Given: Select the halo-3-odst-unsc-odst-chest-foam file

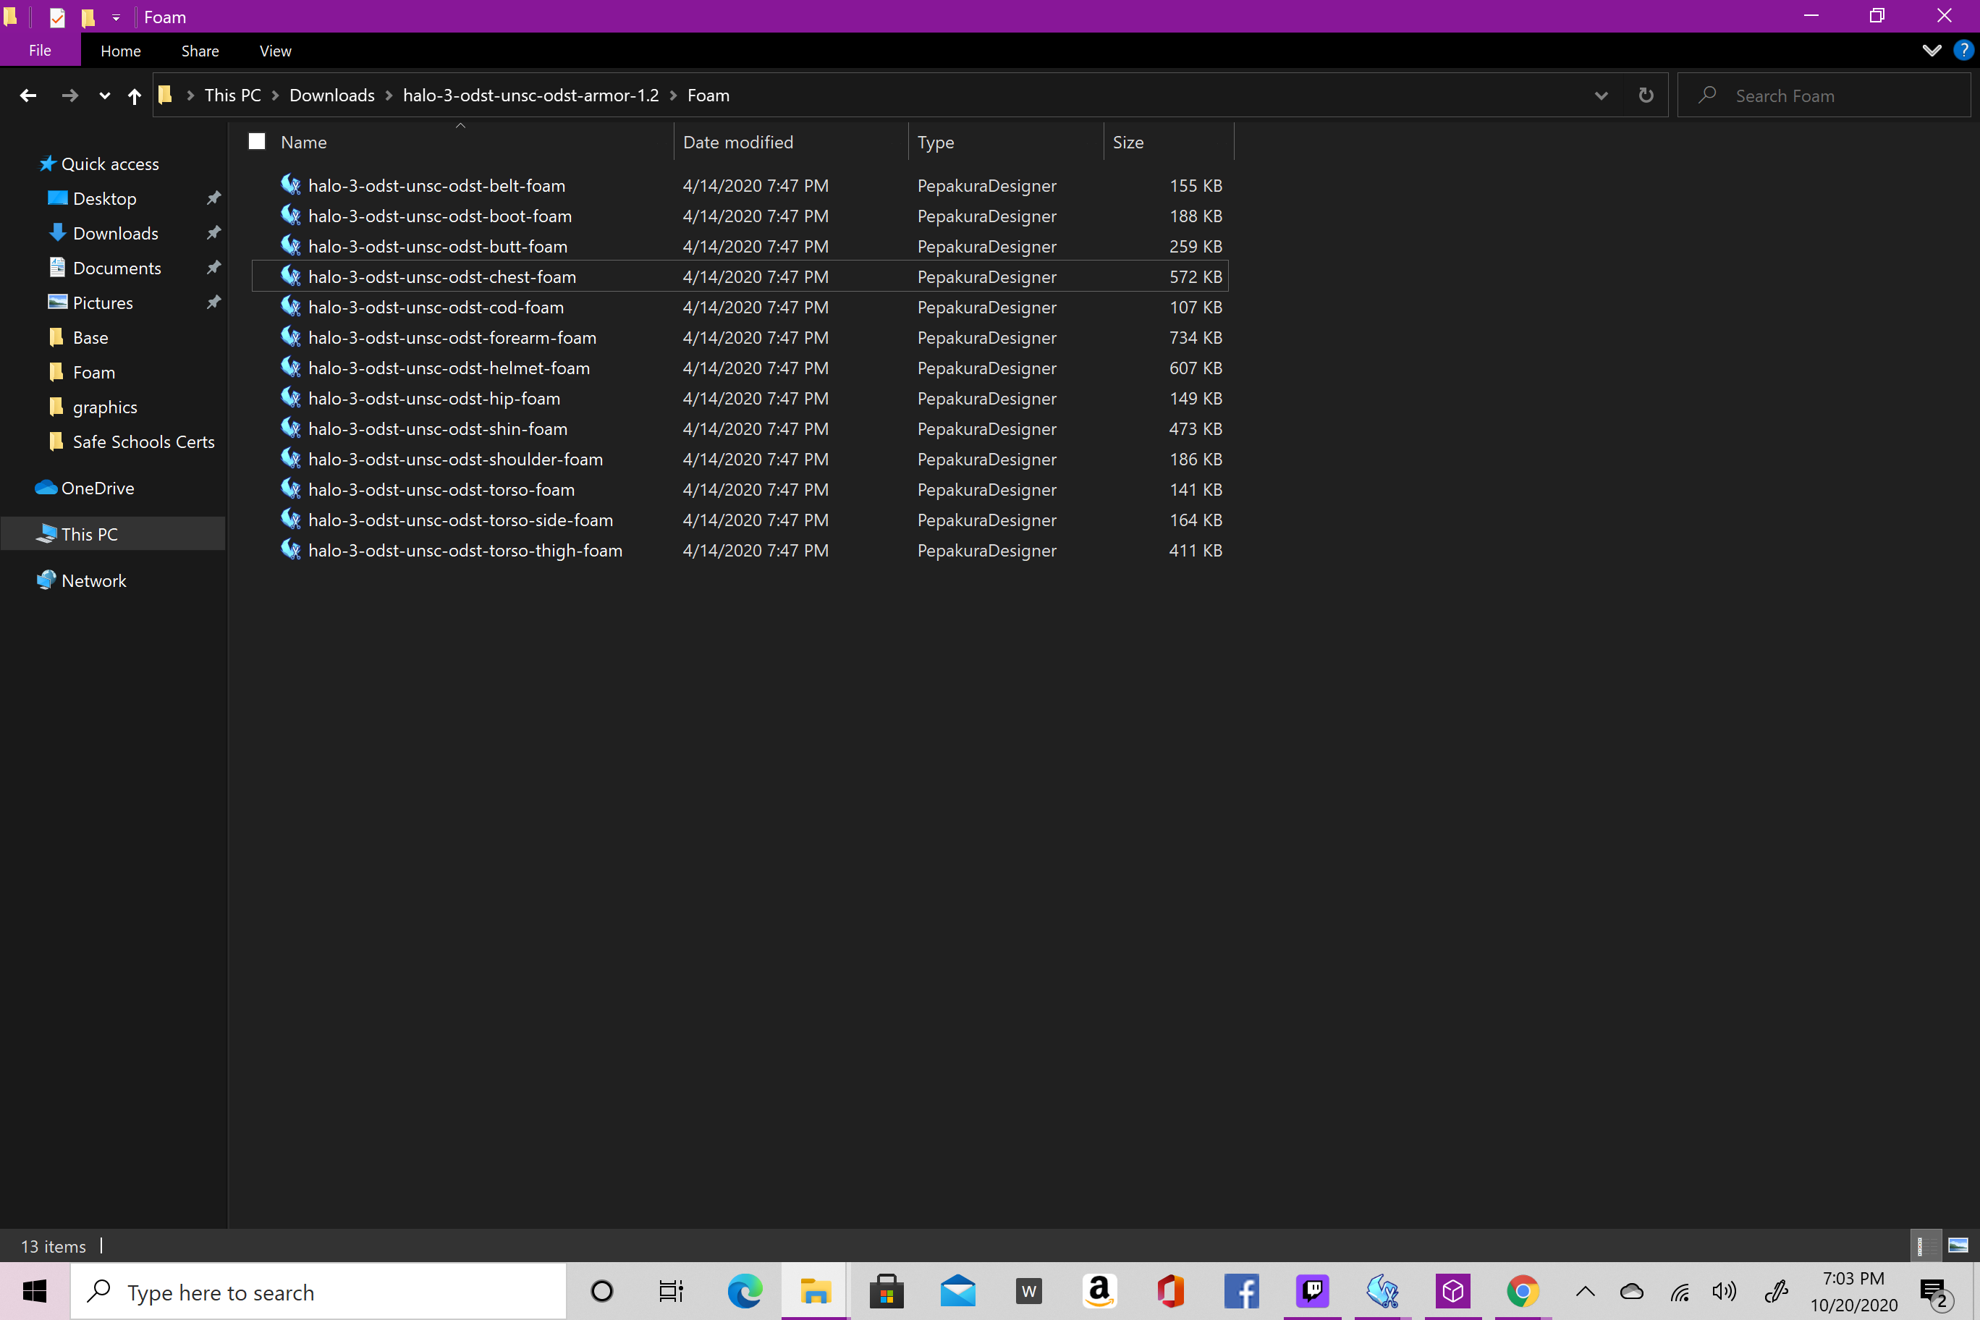Looking at the screenshot, I should click(740, 276).
